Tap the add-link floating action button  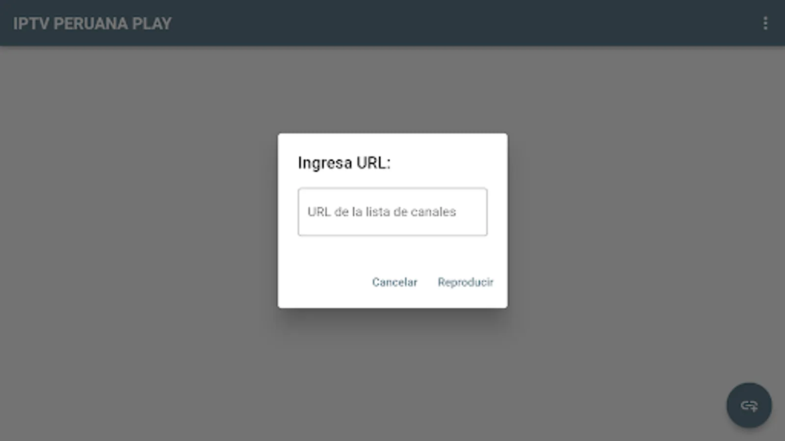(749, 405)
